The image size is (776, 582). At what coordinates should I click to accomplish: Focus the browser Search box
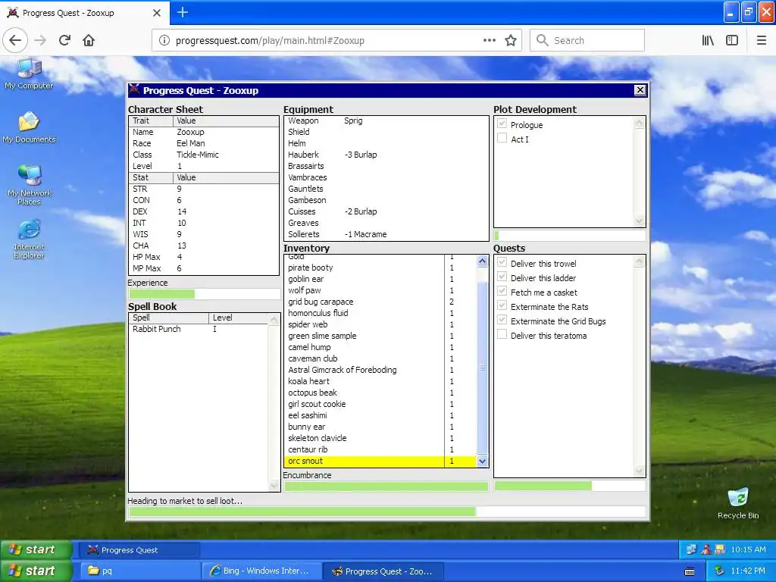(x=587, y=40)
